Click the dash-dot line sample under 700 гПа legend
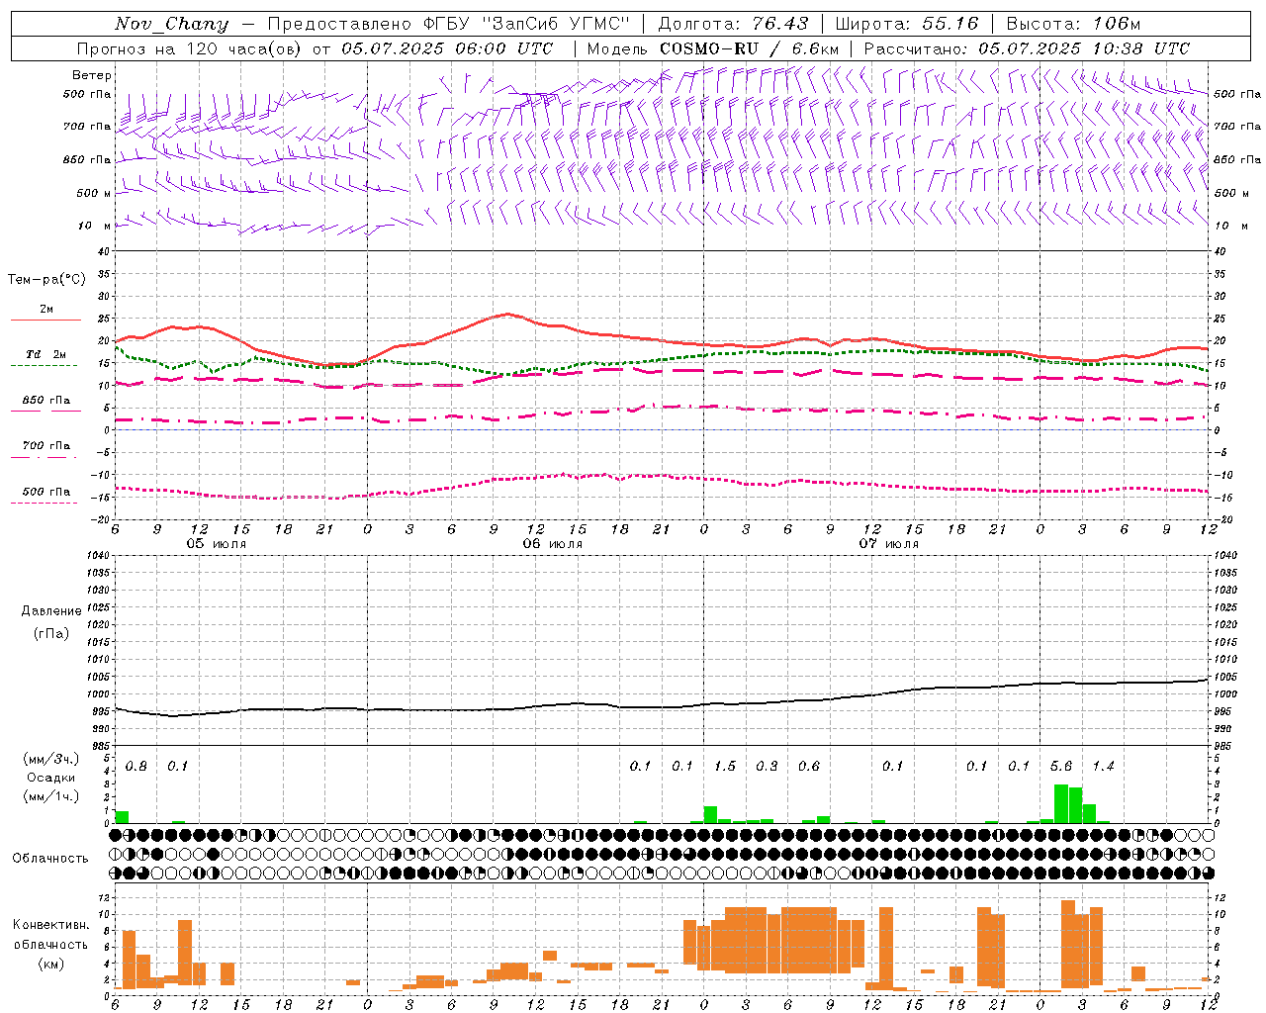The image size is (1266, 1013). click(45, 457)
